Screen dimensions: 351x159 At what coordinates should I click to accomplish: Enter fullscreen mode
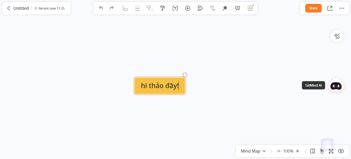point(331,151)
